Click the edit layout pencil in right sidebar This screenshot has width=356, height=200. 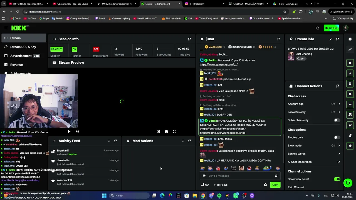(350, 49)
